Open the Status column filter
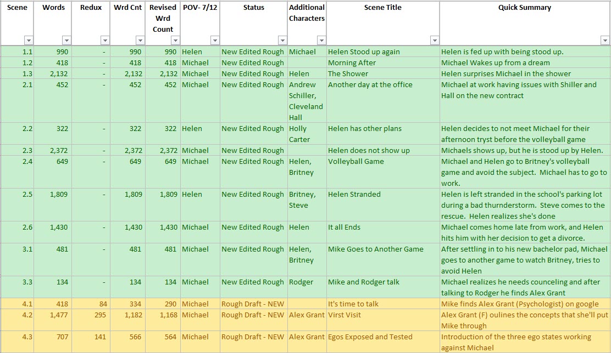 click(x=283, y=39)
